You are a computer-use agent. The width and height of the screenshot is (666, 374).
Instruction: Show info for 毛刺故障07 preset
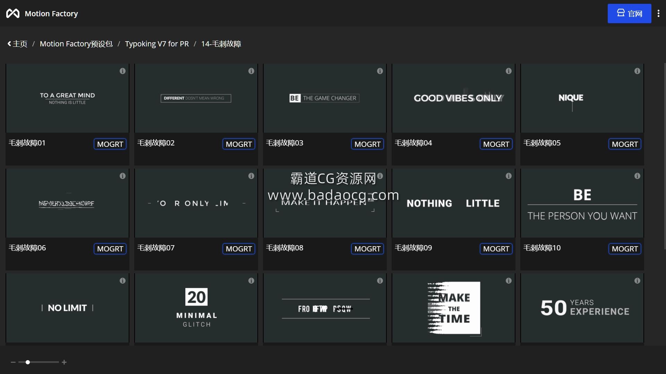251,176
